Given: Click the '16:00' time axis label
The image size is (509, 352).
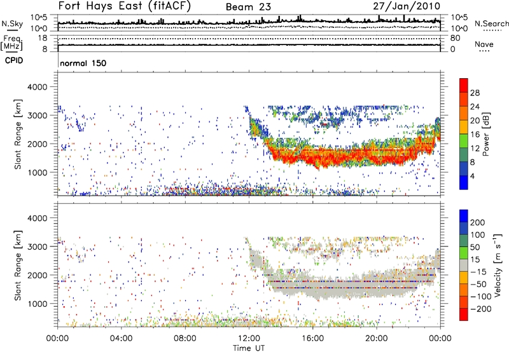Looking at the screenshot, I should [x=312, y=339].
